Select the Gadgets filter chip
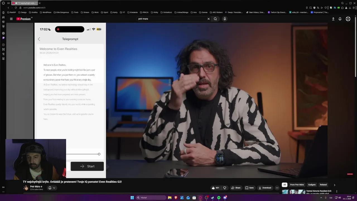The image size is (357, 201). 312,185
